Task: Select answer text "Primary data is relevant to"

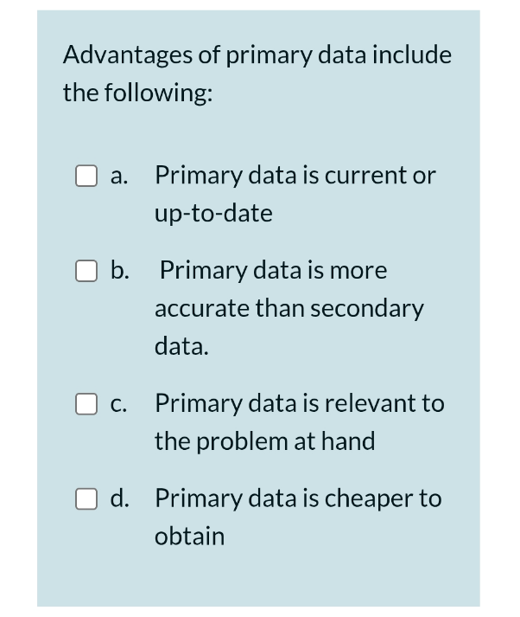Action: [300, 404]
